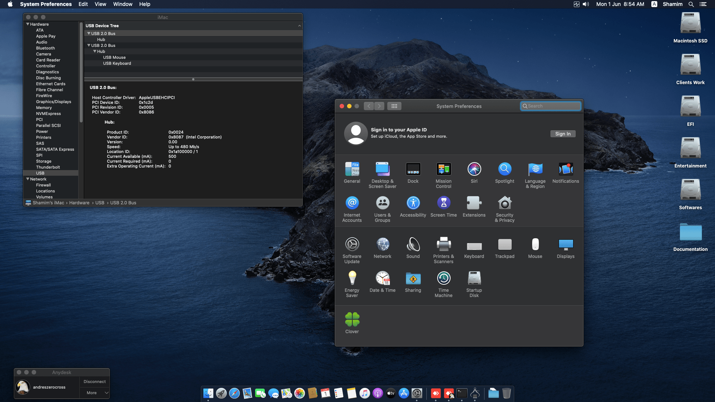Click the Sign In button
This screenshot has width=715, height=402.
point(563,134)
